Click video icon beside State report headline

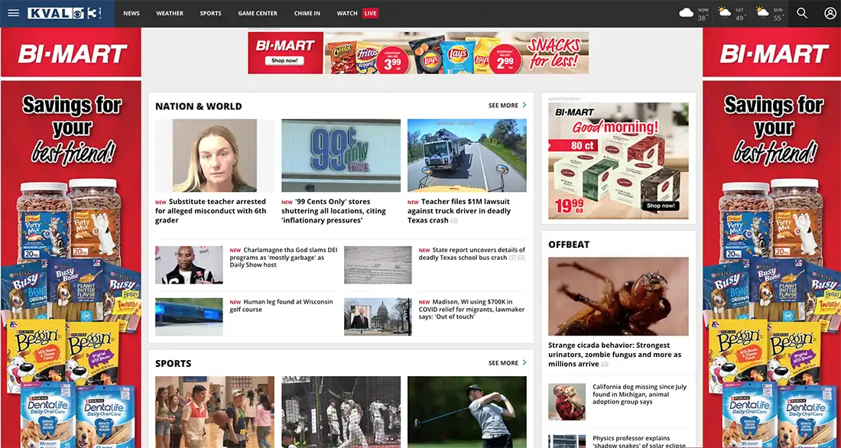513,258
